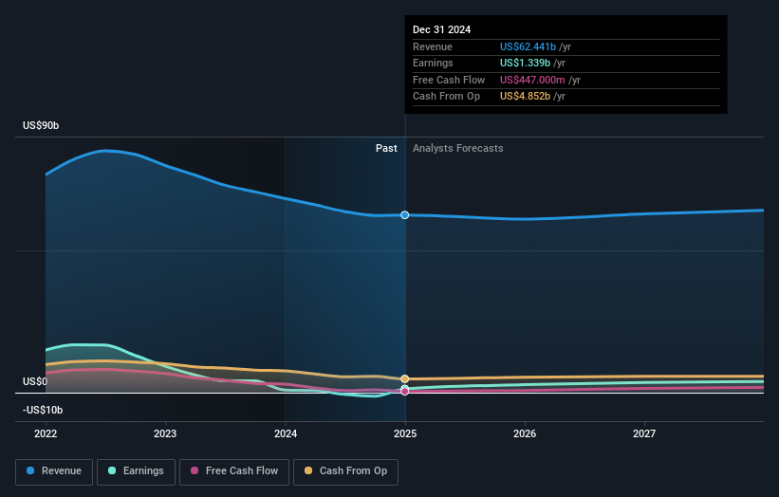Click the Cash From Op value US$4.852b

(525, 97)
